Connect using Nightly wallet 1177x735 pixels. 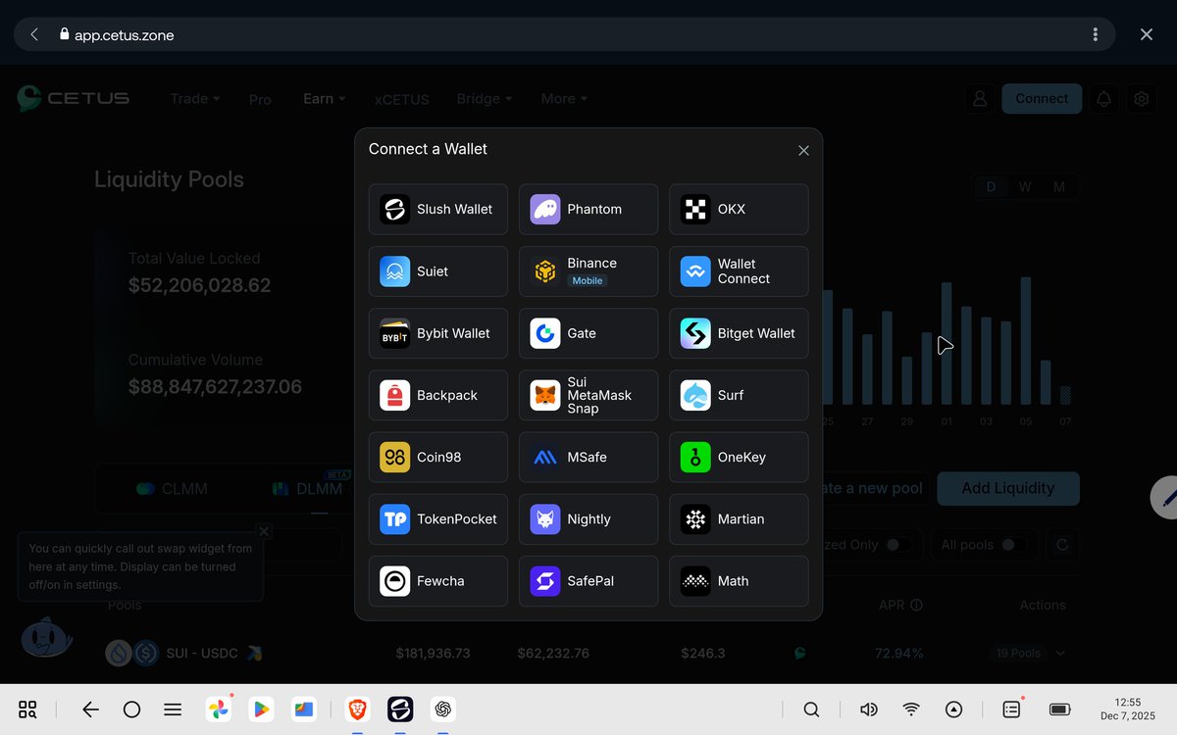[588, 519]
